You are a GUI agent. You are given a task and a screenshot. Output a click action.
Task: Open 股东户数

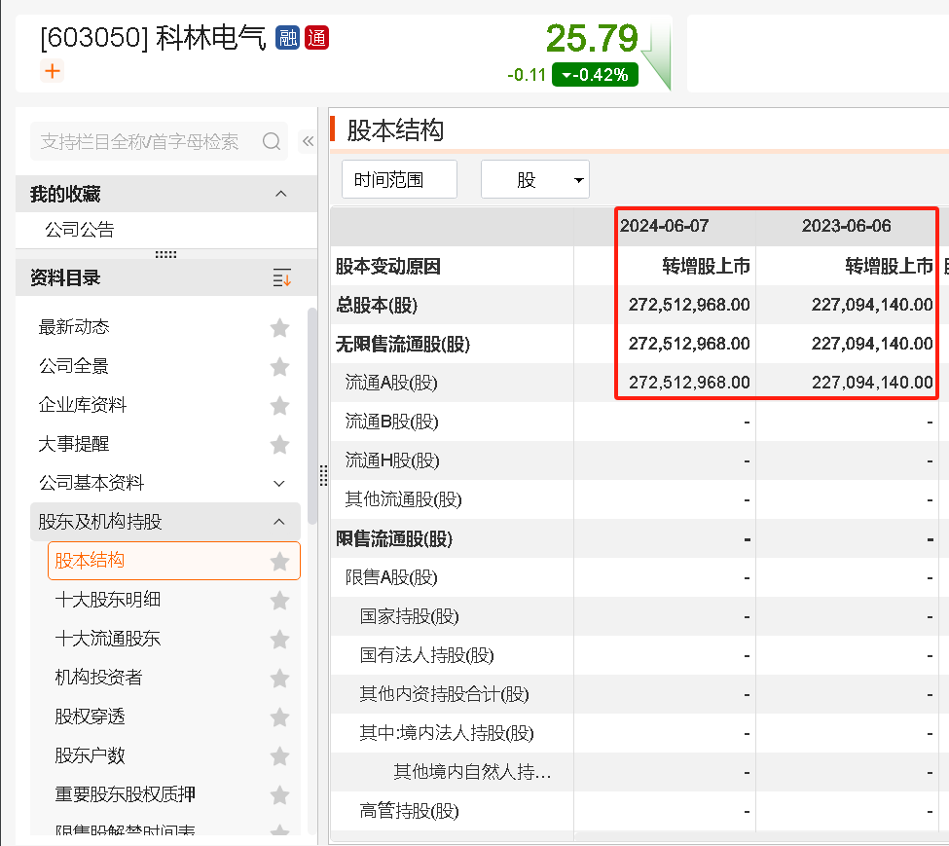tap(90, 755)
